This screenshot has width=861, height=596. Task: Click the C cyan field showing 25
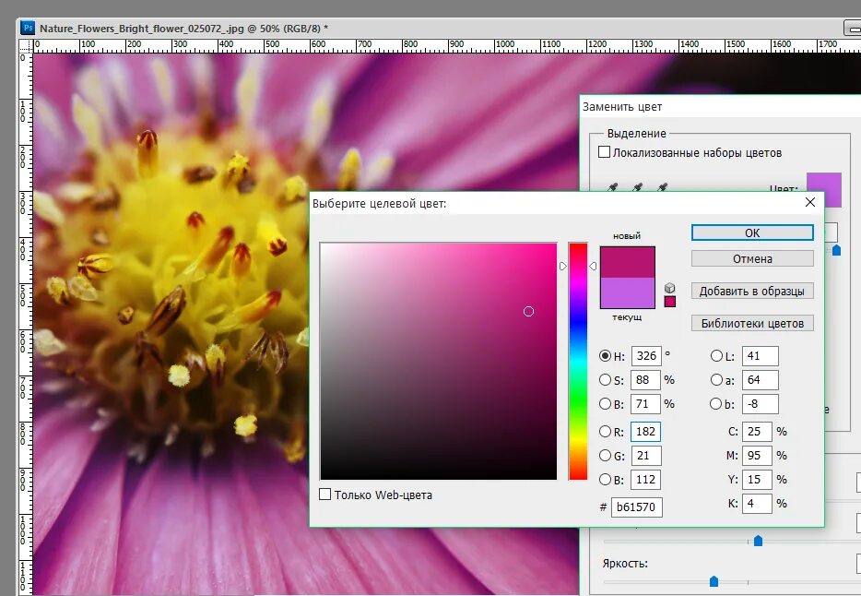(x=757, y=432)
